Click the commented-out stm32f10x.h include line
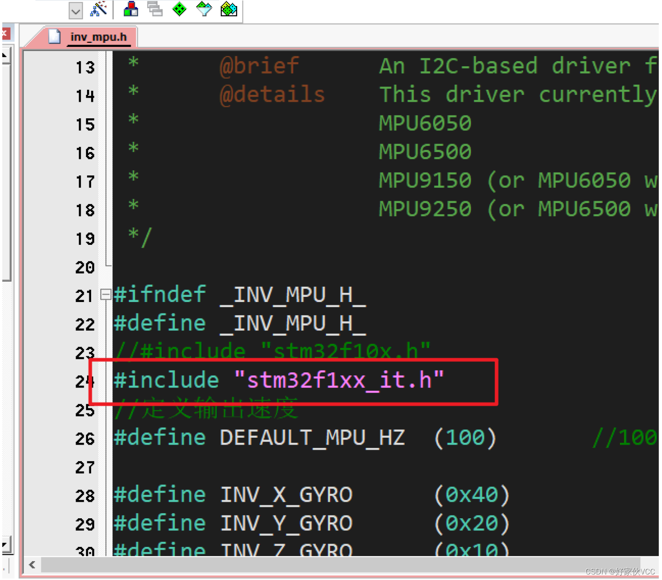 pyautogui.click(x=273, y=351)
